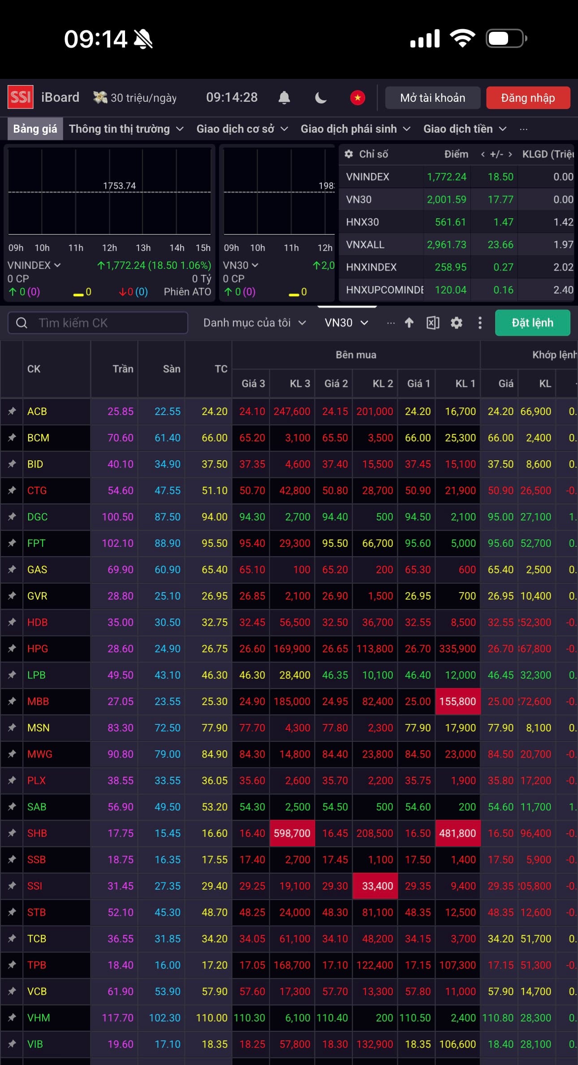578x1065 pixels.
Task: Toggle dark mode moon icon
Action: [321, 98]
